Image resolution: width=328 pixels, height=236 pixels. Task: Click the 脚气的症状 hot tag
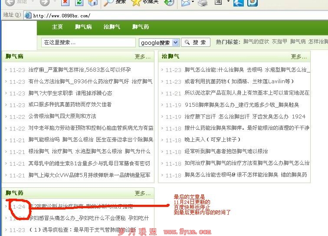tap(256, 42)
